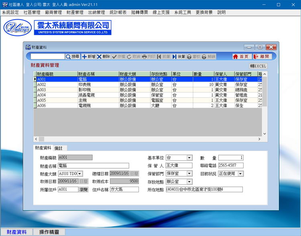Click the search text field in the toolbar
Image resolution: width=301 pixels, height=236 pixels.
click(x=47, y=57)
